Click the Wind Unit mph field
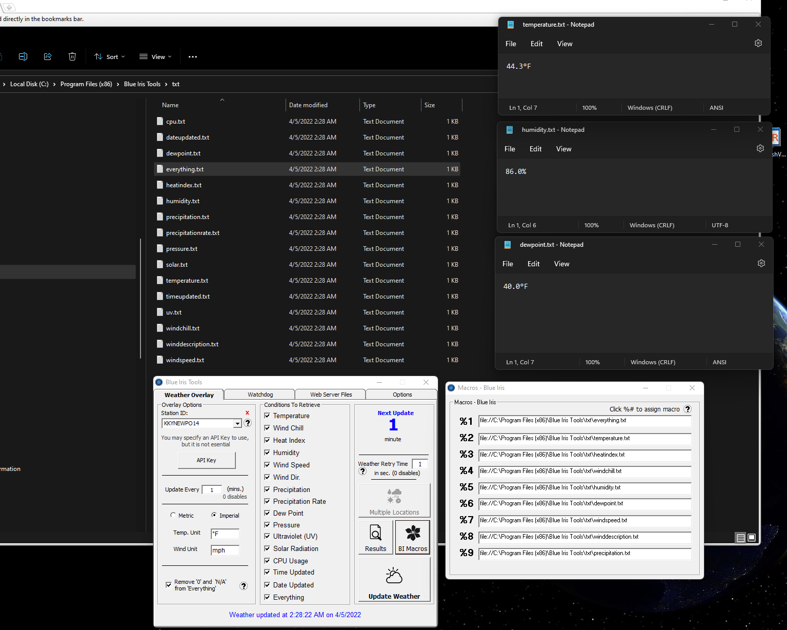Viewport: 787px width, 630px height. [x=225, y=550]
